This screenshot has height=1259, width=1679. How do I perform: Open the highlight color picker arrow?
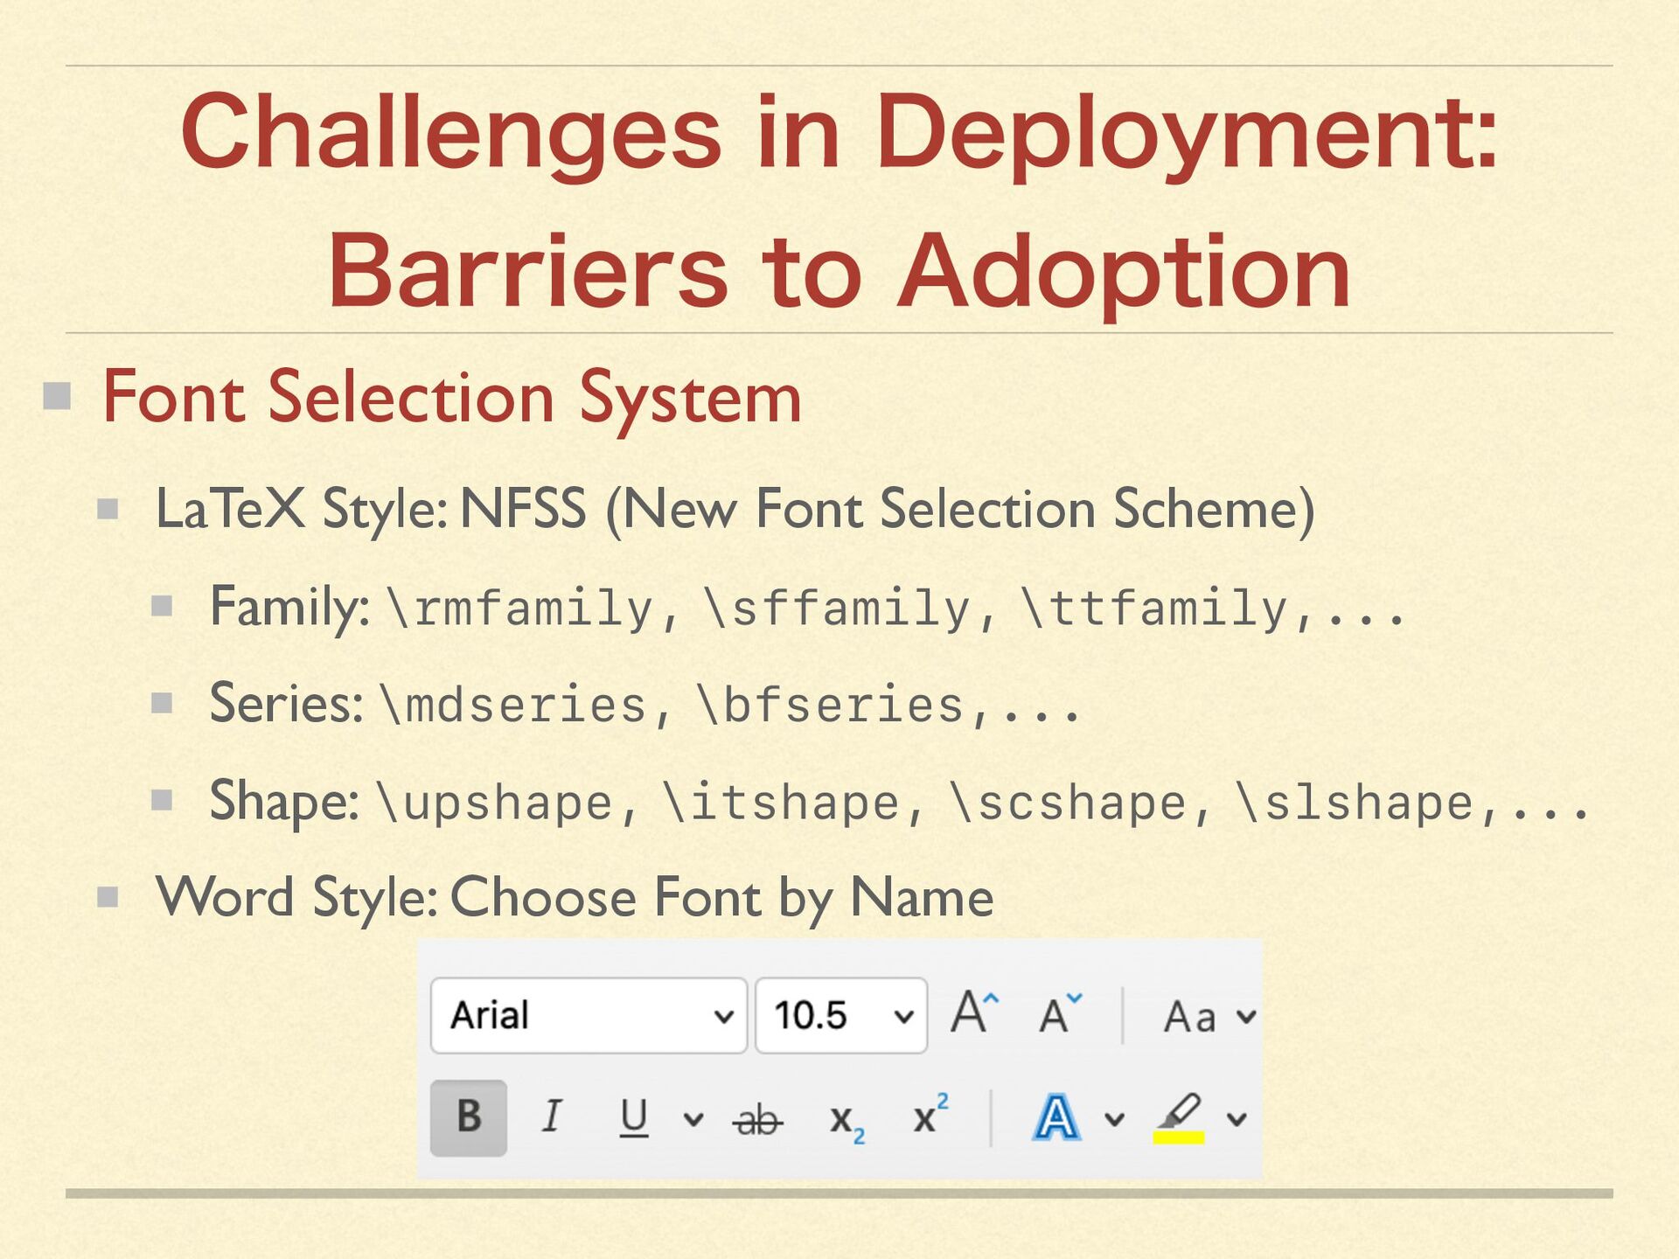tap(1236, 1119)
